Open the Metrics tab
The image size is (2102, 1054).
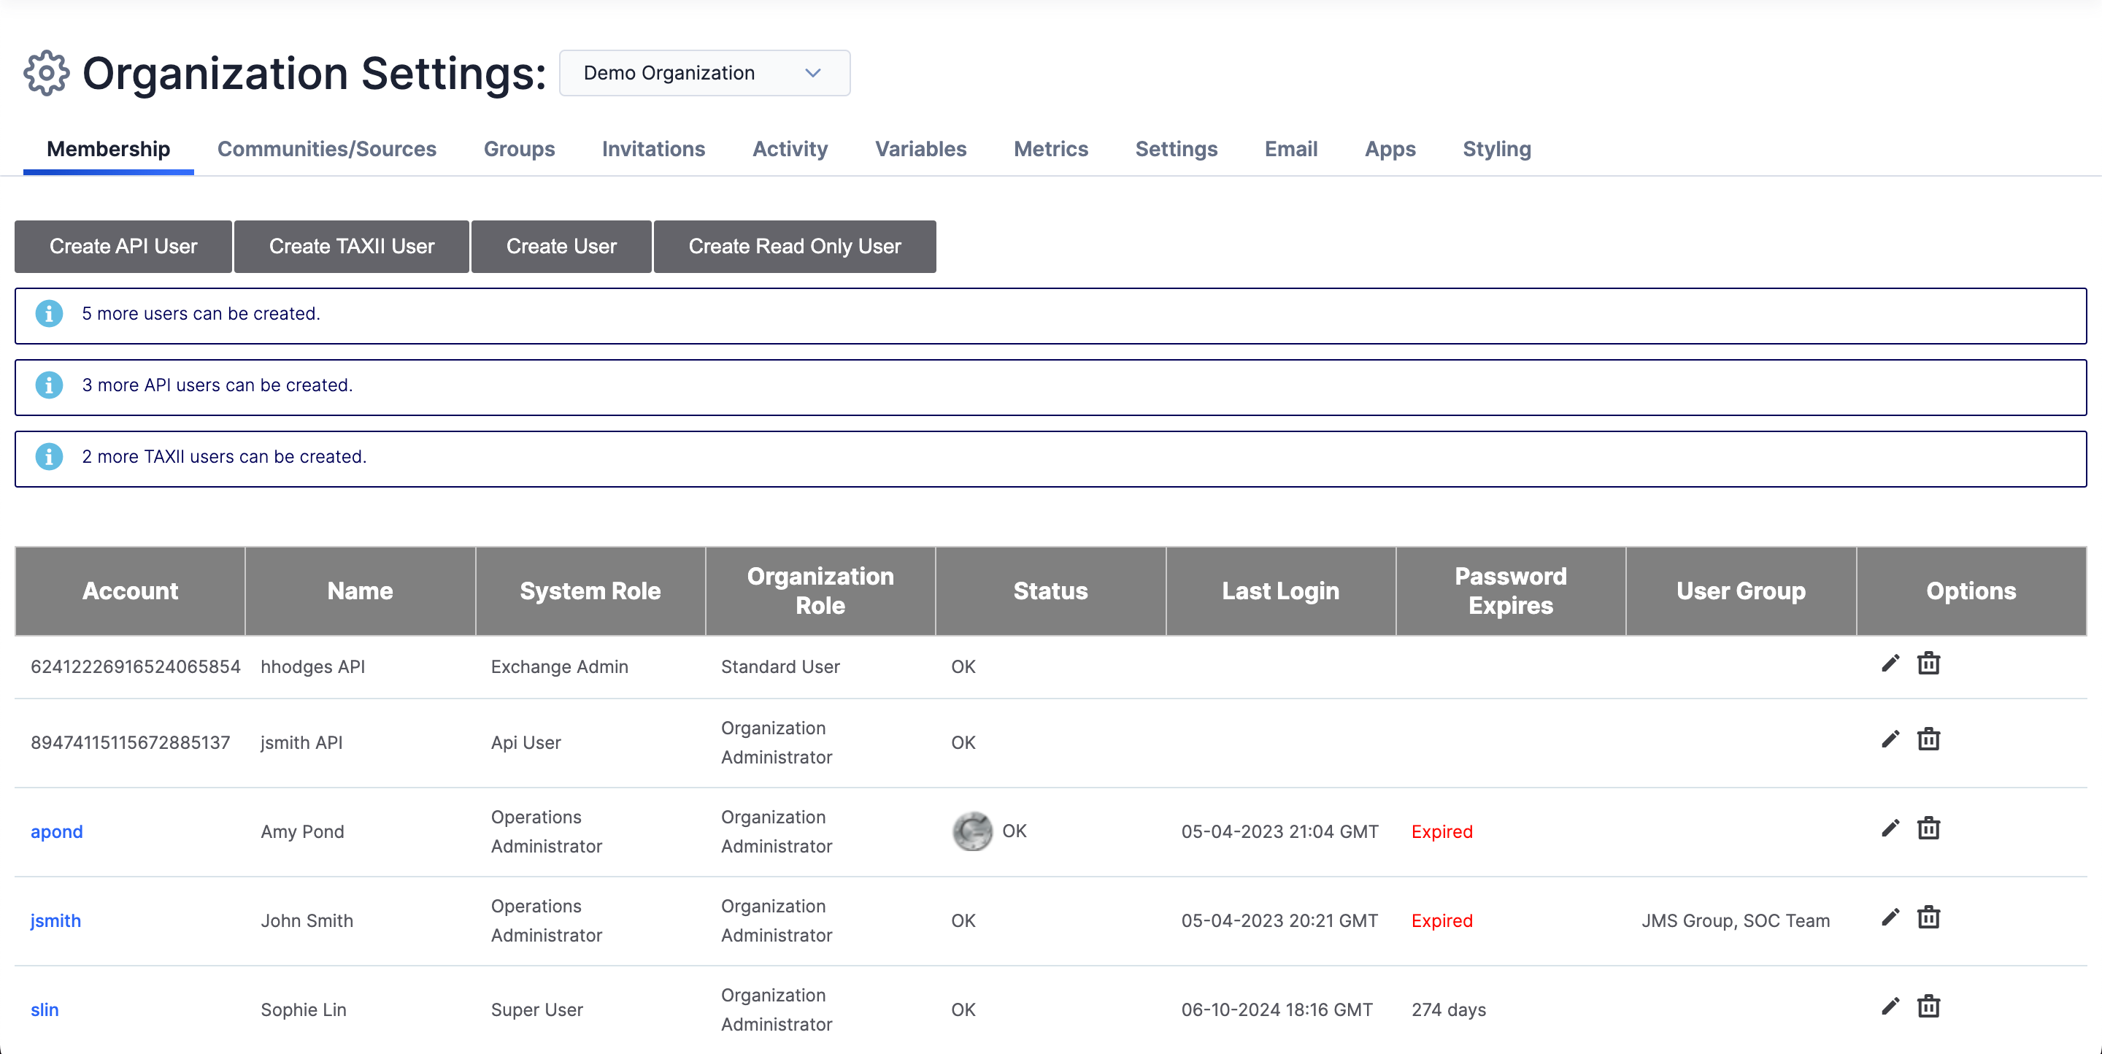click(x=1051, y=150)
